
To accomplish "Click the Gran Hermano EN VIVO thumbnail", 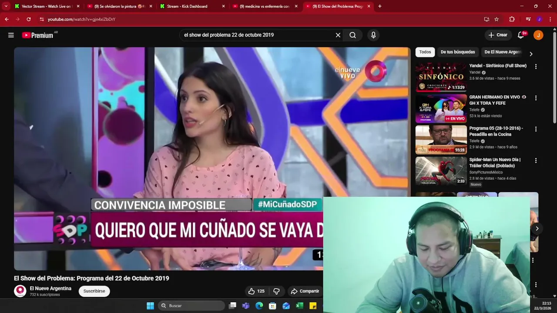I will pyautogui.click(x=441, y=108).
